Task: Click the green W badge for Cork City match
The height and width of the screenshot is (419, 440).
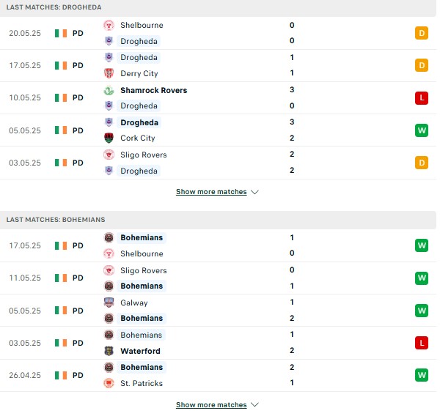Action: (x=422, y=130)
